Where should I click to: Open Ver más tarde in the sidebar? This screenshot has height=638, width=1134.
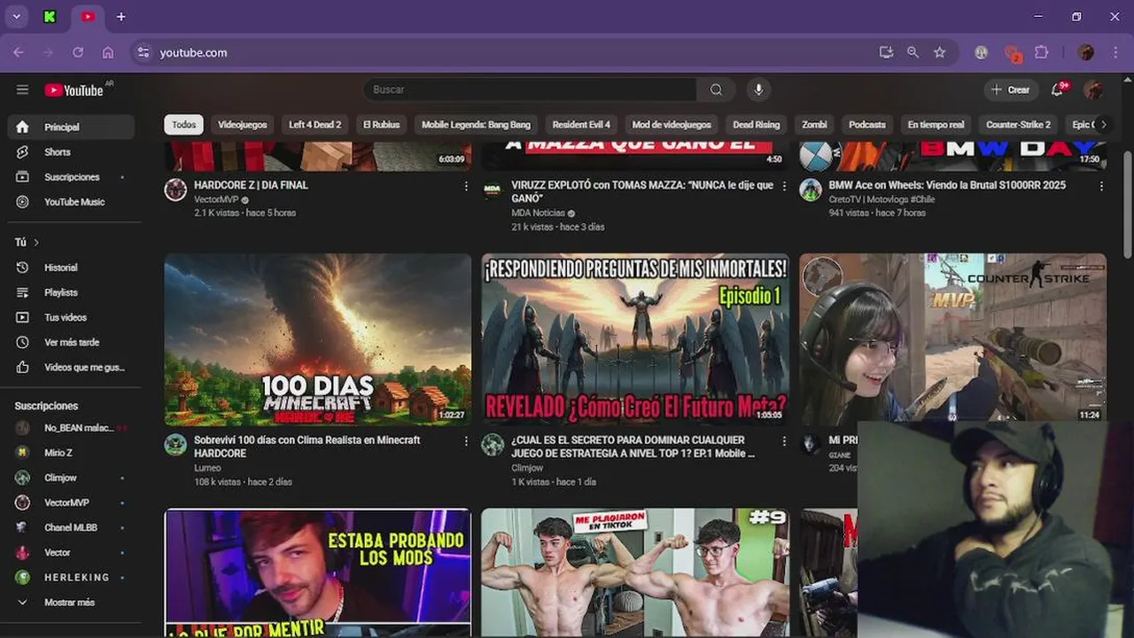click(71, 341)
